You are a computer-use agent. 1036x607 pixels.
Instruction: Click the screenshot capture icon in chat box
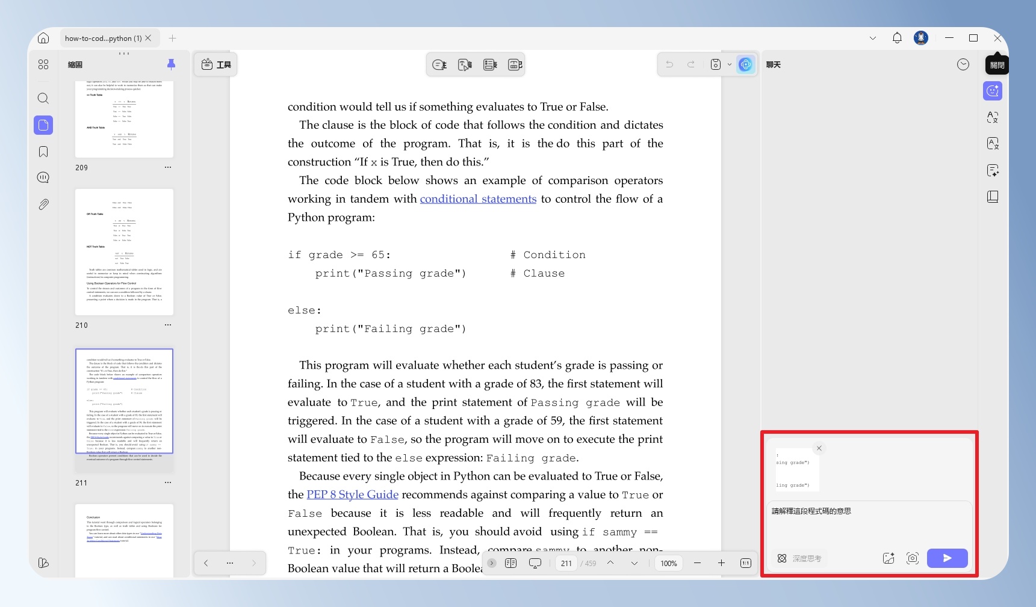click(x=913, y=558)
